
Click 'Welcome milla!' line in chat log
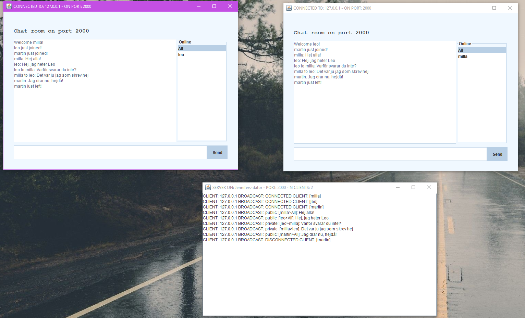point(29,42)
